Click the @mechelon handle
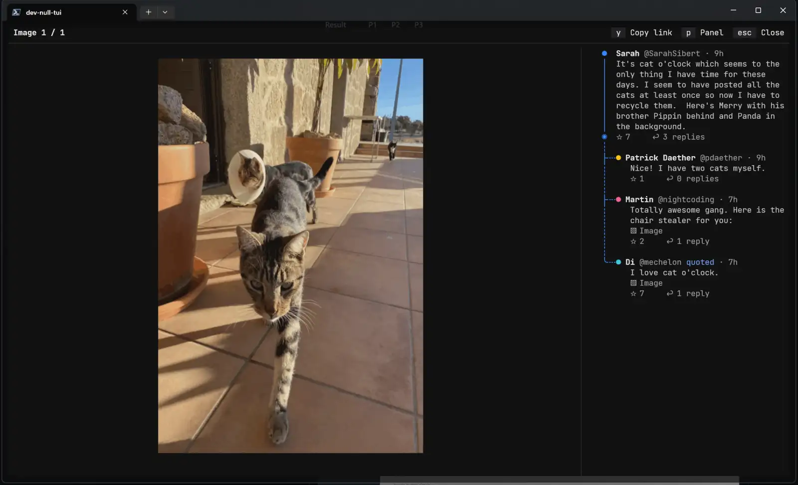The image size is (798, 485). click(x=660, y=262)
